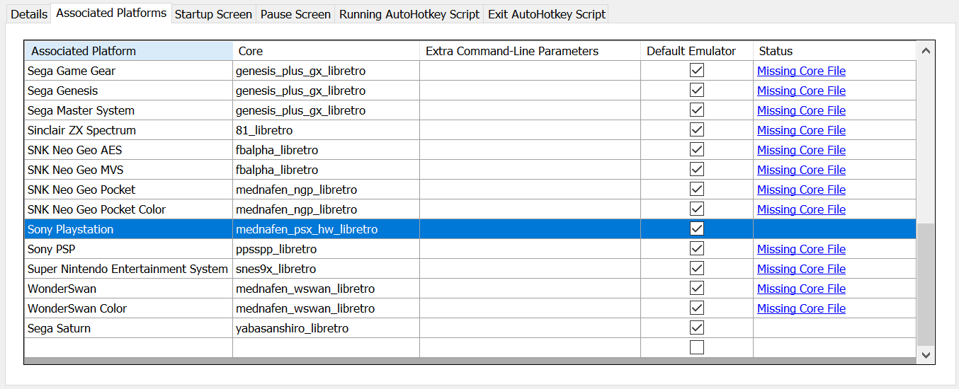Image resolution: width=959 pixels, height=389 pixels.
Task: Open Missing Core File link for SNK Neo Geo AES
Action: [x=801, y=150]
